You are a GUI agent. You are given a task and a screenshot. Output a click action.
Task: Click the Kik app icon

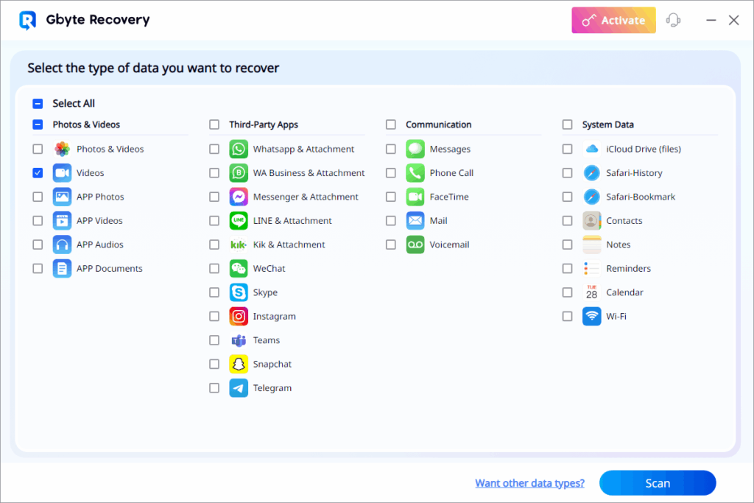[239, 245]
